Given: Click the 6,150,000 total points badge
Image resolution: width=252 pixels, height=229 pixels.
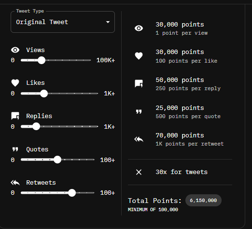Looking at the screenshot, I should pyautogui.click(x=203, y=201).
